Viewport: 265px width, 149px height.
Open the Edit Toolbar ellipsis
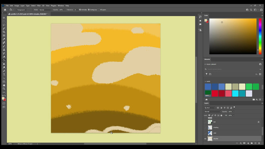click(x=4, y=92)
